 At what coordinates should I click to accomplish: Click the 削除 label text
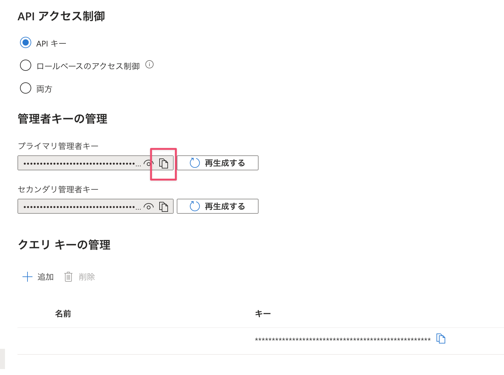(x=87, y=277)
